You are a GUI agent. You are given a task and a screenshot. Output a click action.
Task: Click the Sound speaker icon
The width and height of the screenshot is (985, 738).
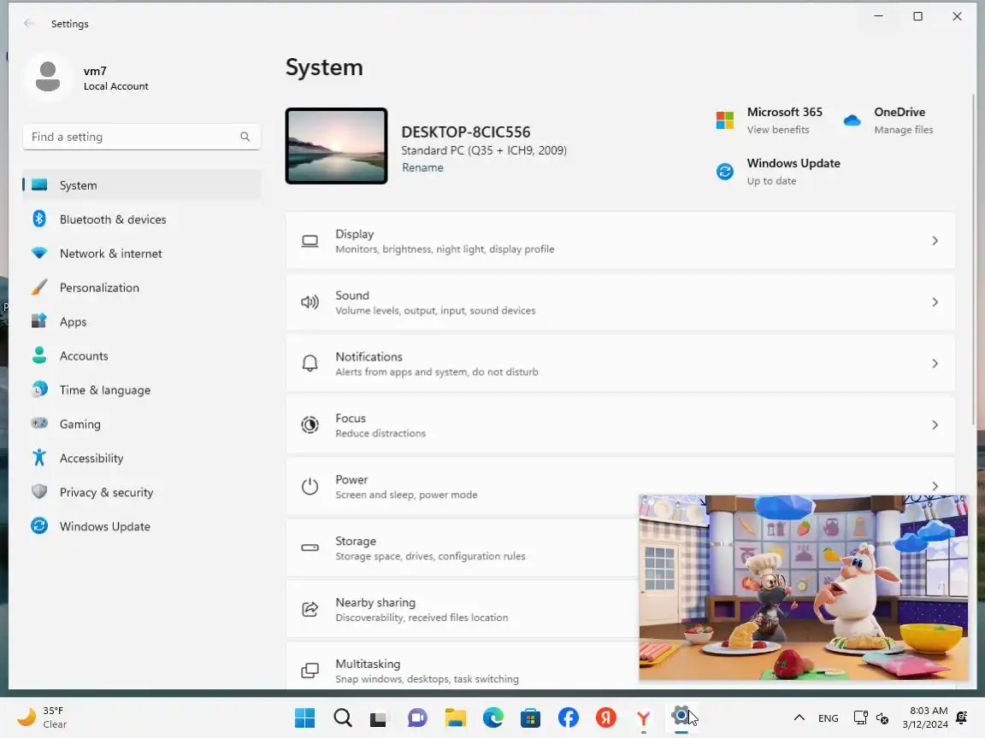[310, 302]
